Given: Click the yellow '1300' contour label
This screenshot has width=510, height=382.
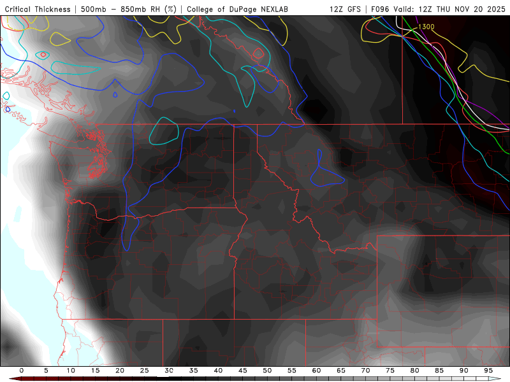Looking at the screenshot, I should pyautogui.click(x=426, y=27).
